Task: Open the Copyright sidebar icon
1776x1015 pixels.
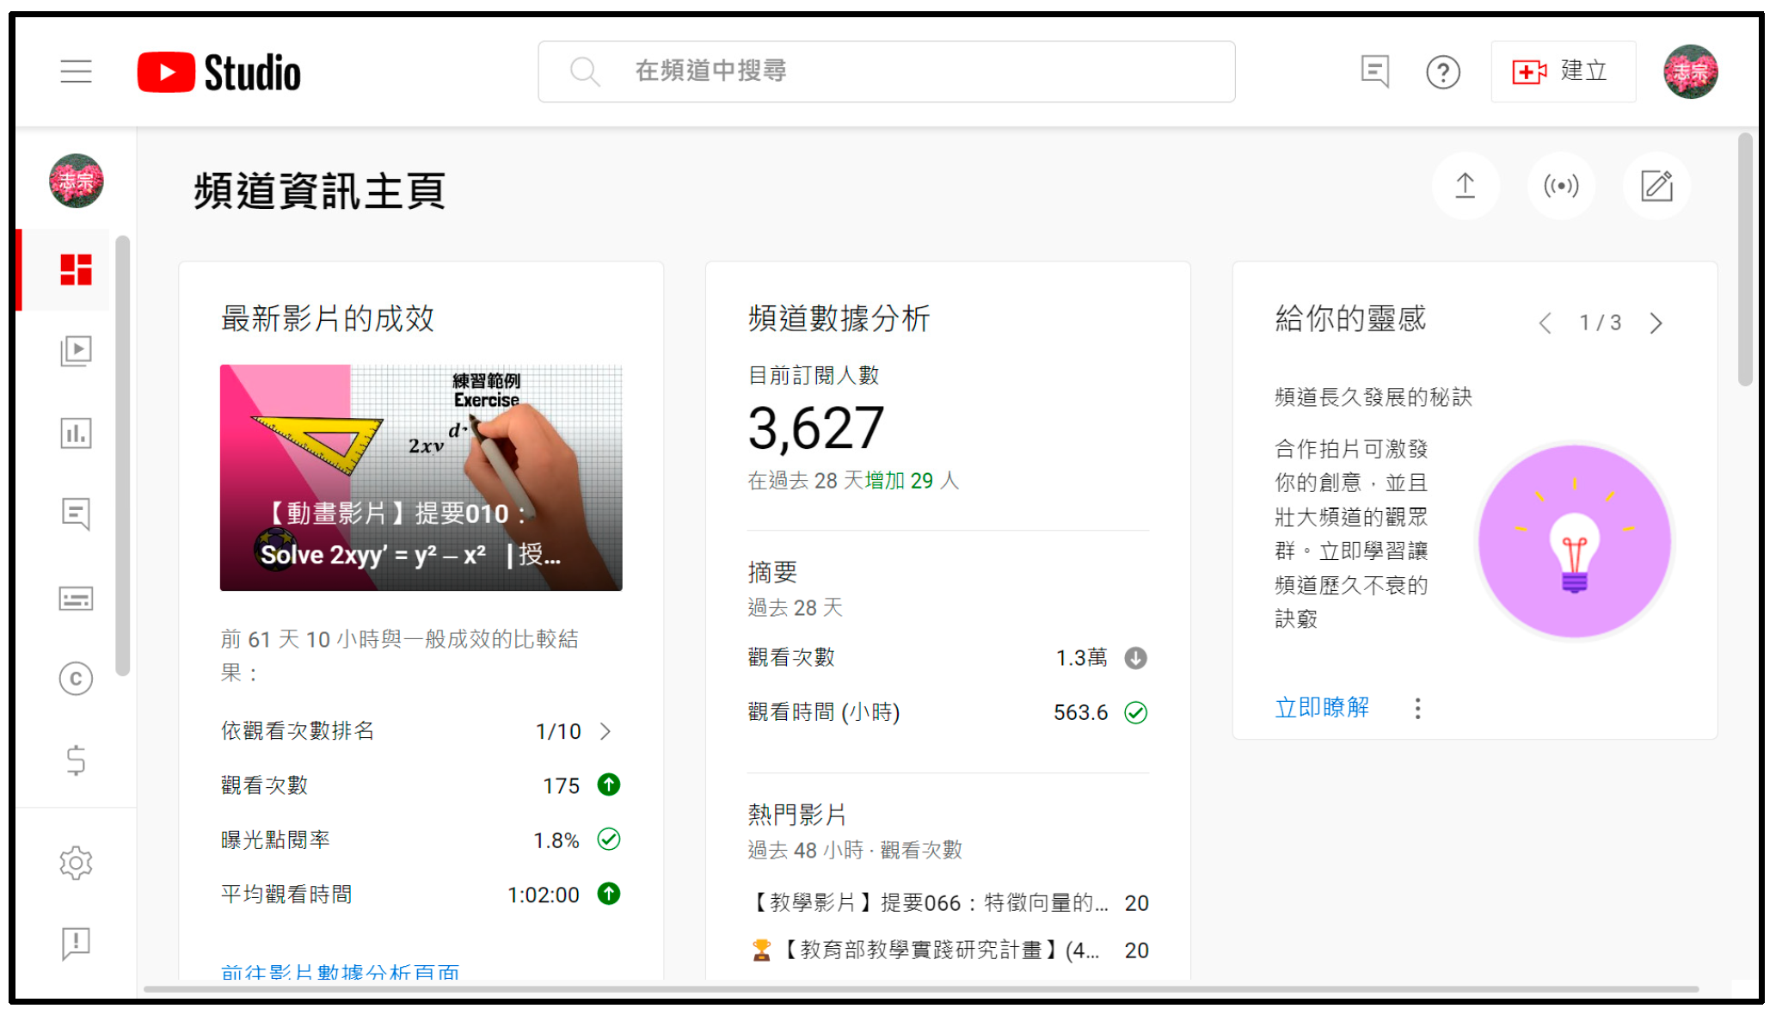Action: (x=76, y=679)
